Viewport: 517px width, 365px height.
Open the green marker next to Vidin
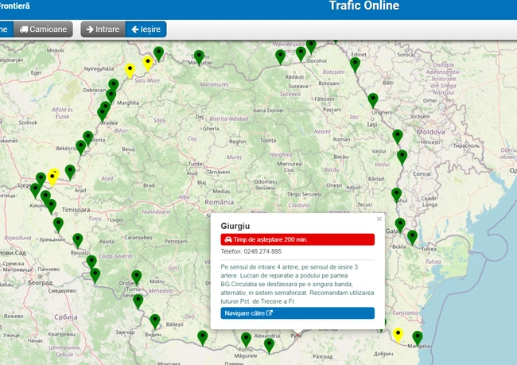[x=155, y=320]
